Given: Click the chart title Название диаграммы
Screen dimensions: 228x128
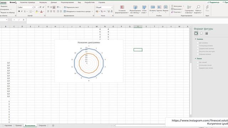Looking at the screenshot, I should [89, 43].
